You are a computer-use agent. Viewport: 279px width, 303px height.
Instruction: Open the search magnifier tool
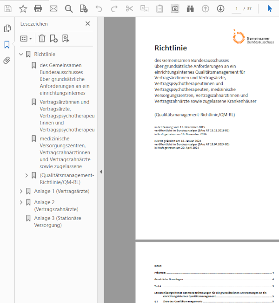tap(69, 8)
